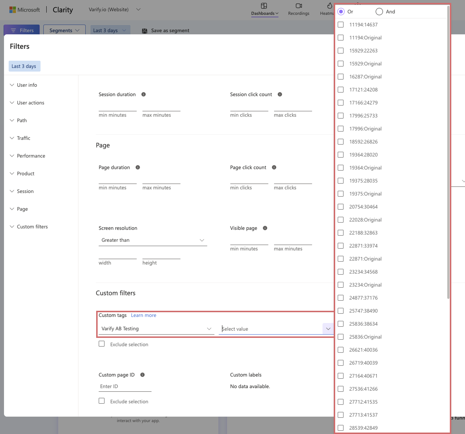Viewport: 465px width, 434px height.
Task: Click the screen resolution height field
Action: pos(161,254)
